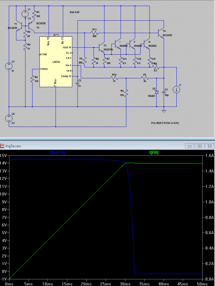Viewport: 215px width, 286px height.
Task: Click the 5 NInv pin label
Action: click(44, 69)
